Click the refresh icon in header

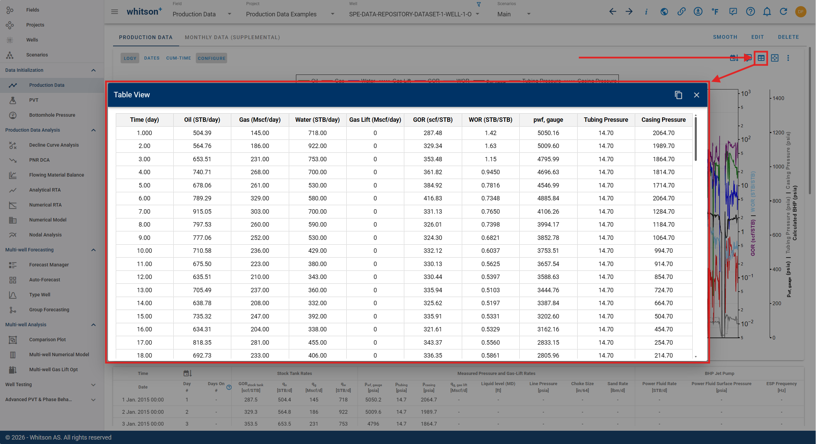(x=783, y=12)
